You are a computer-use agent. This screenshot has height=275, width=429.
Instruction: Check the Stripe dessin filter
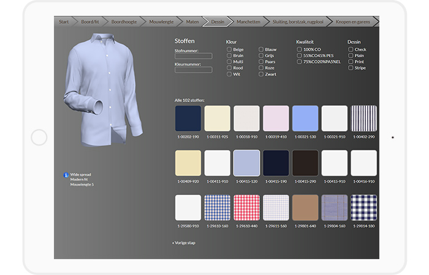351,68
